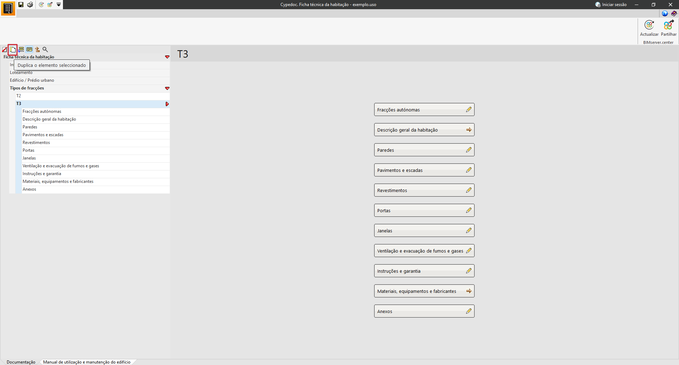Open the Ventilação e evacuação de fumos button
Screen dimensions: 679x365
pyautogui.click(x=424, y=251)
